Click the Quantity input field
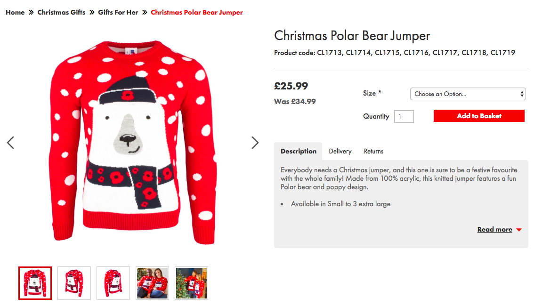 click(x=404, y=116)
